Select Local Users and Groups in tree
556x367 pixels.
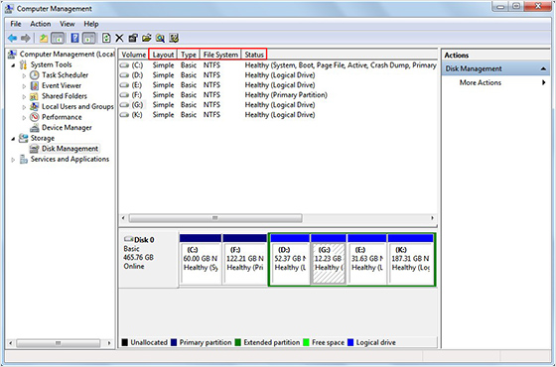(x=77, y=107)
